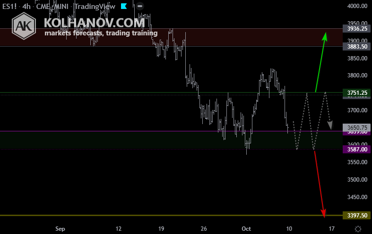
Task: Click the Oct marker on time axis
Action: 246,228
